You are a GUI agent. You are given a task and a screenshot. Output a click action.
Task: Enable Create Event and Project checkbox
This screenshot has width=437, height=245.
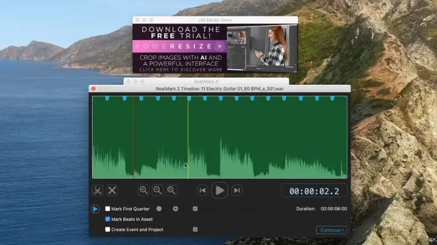tap(107, 229)
